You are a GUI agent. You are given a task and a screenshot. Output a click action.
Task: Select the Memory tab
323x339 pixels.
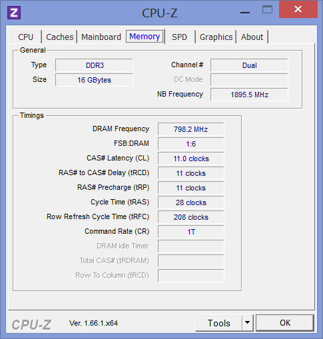pyautogui.click(x=145, y=37)
